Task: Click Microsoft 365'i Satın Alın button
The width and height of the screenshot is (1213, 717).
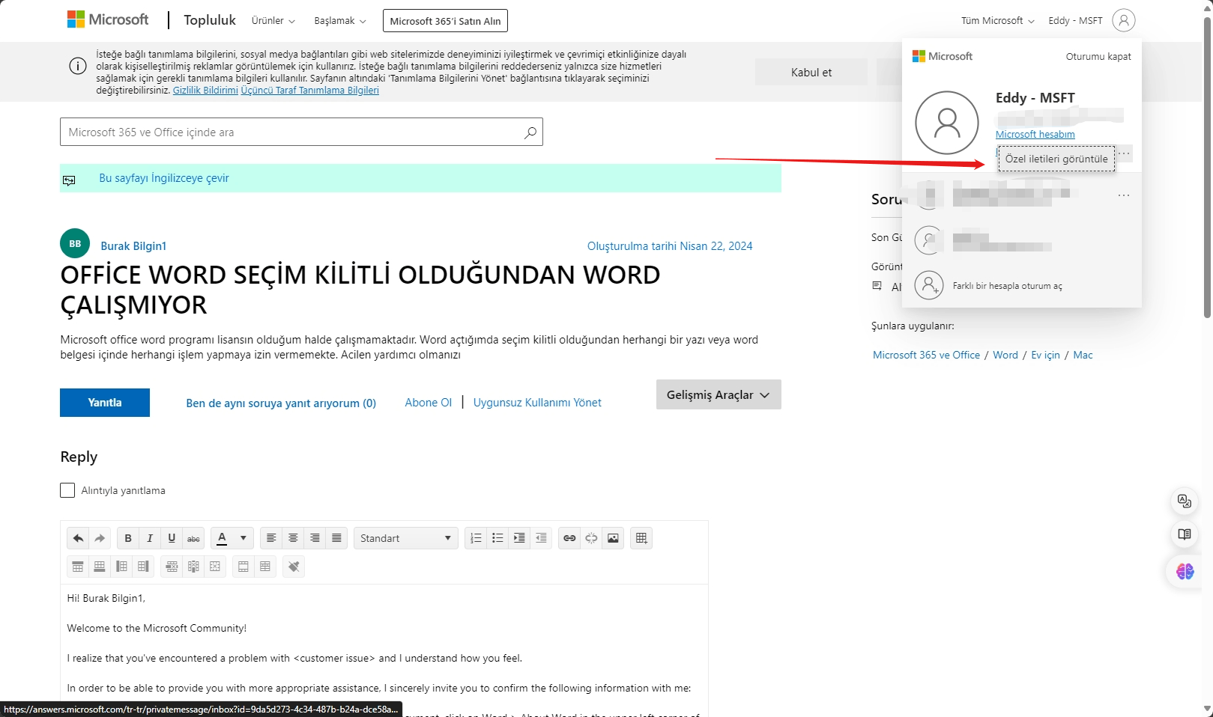Action: [445, 21]
